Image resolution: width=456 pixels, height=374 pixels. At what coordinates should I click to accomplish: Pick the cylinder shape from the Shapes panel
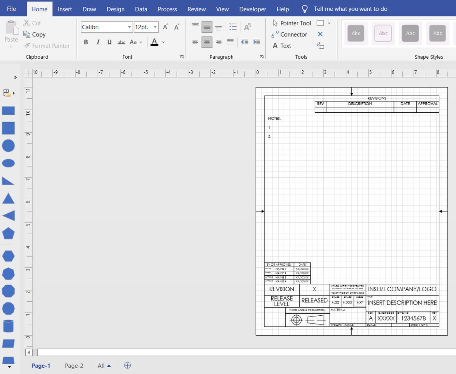point(8,326)
